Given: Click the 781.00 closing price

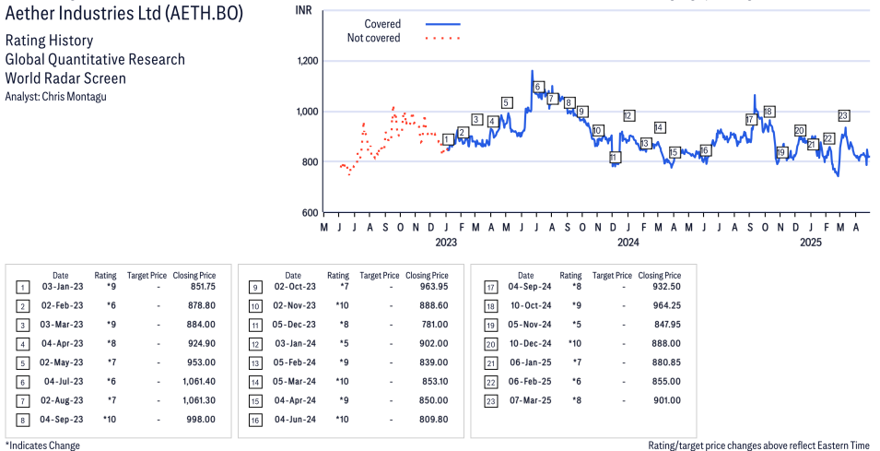Looking at the screenshot, I should [435, 325].
